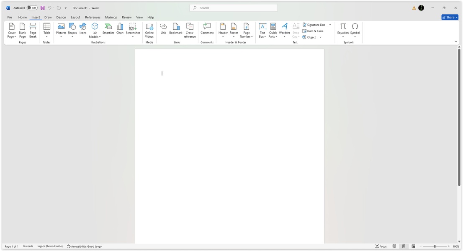Click the Share button
Image resolution: width=463 pixels, height=251 pixels.
(450, 18)
